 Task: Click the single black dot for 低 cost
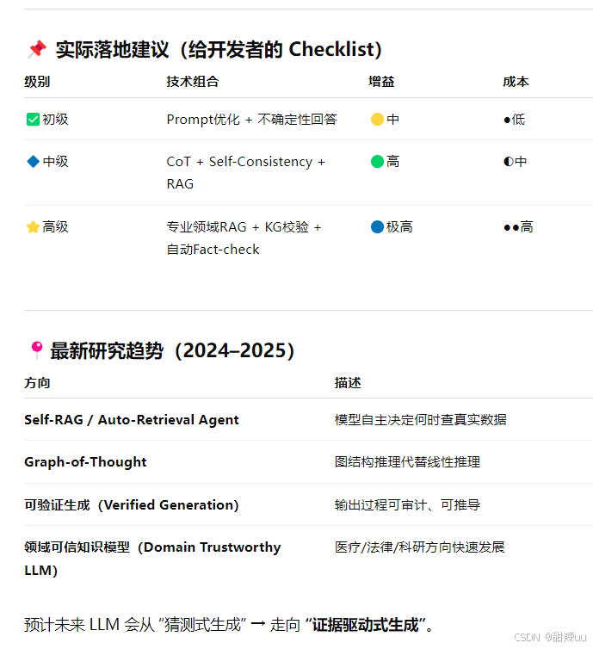pos(507,121)
